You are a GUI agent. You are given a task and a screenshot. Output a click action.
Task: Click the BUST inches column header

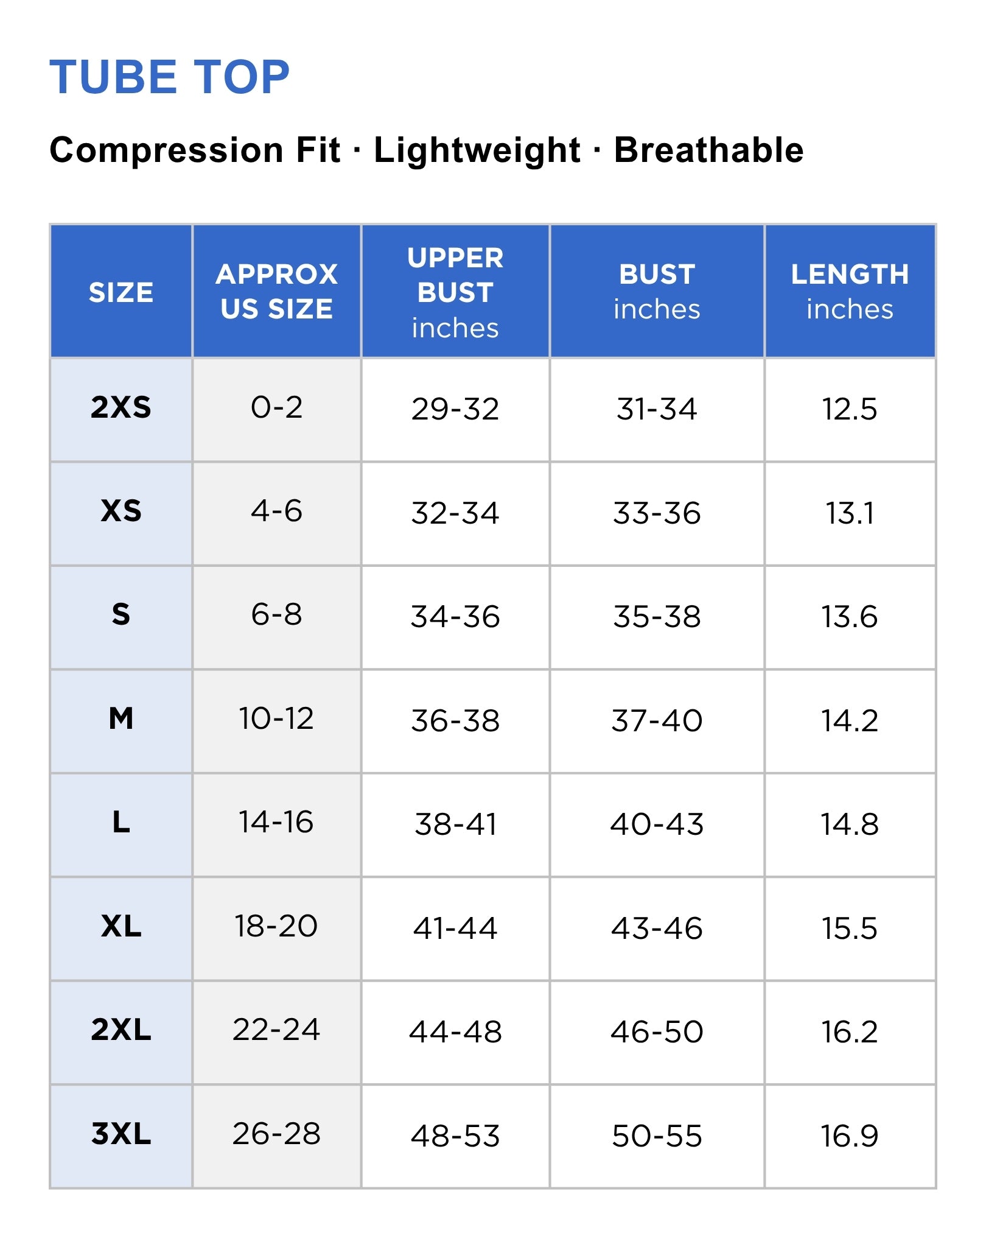pyautogui.click(x=657, y=292)
